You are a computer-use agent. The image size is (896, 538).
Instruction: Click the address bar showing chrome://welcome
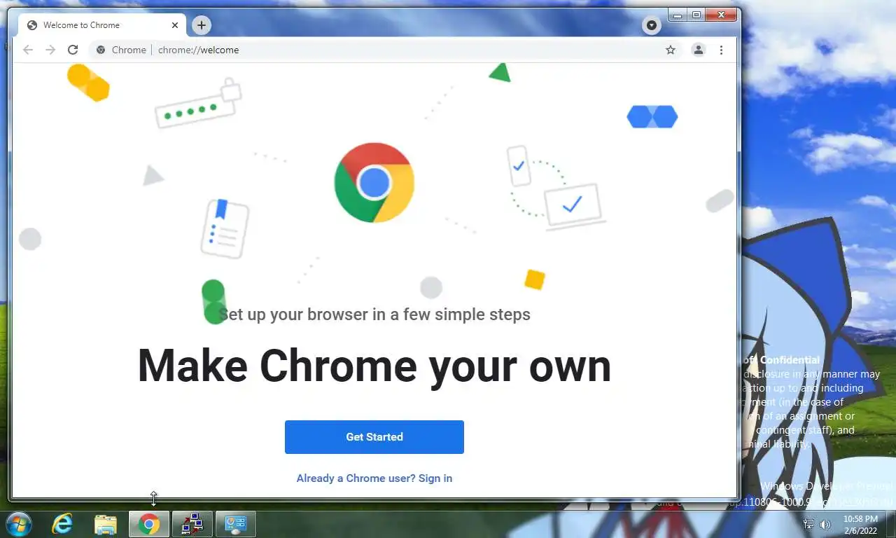click(384, 50)
